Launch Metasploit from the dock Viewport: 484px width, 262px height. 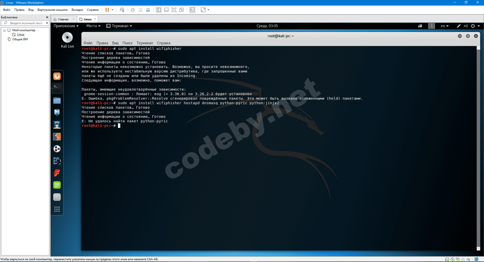tap(57, 112)
